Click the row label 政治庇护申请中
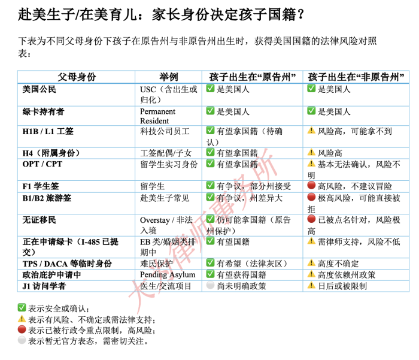The height and width of the screenshot is (360, 419). pos(51,275)
